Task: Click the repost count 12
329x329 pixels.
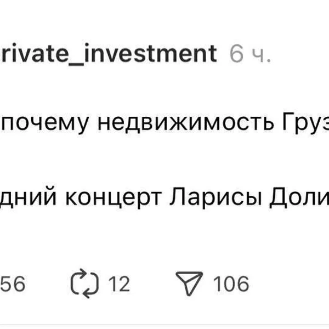Action: (118, 284)
